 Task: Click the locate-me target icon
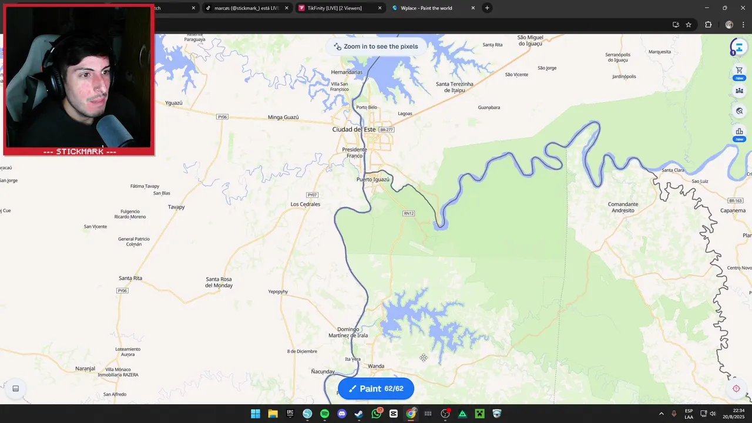click(x=736, y=388)
